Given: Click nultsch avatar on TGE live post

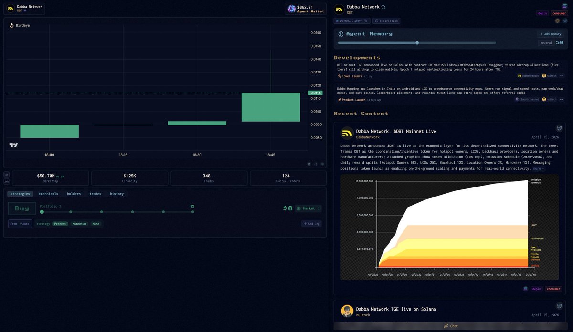Looking at the screenshot, I should pos(347,311).
